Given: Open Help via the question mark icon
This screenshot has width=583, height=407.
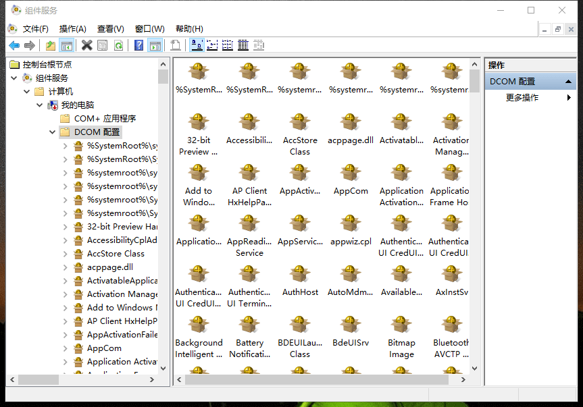Looking at the screenshot, I should 138,45.
